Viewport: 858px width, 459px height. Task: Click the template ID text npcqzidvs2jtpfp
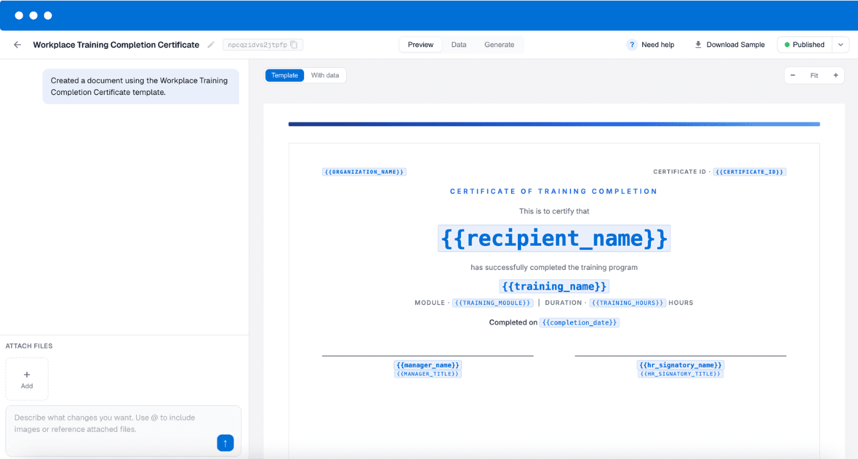[x=257, y=45]
